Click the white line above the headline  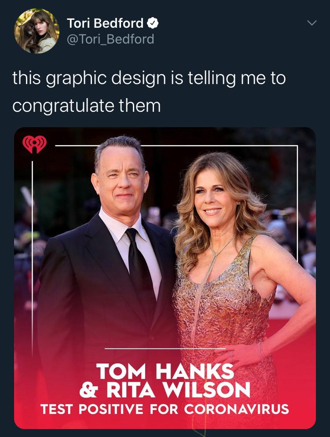(165, 349)
